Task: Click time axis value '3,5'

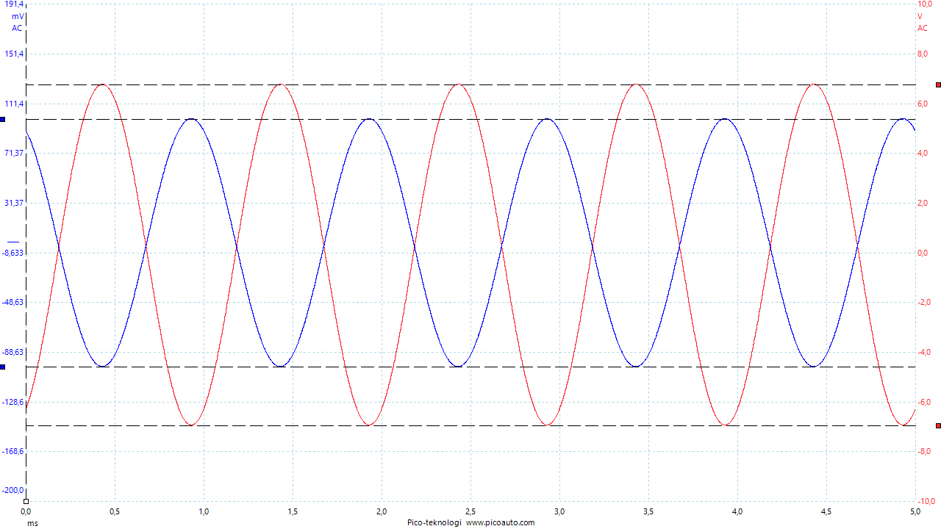Action: point(648,511)
